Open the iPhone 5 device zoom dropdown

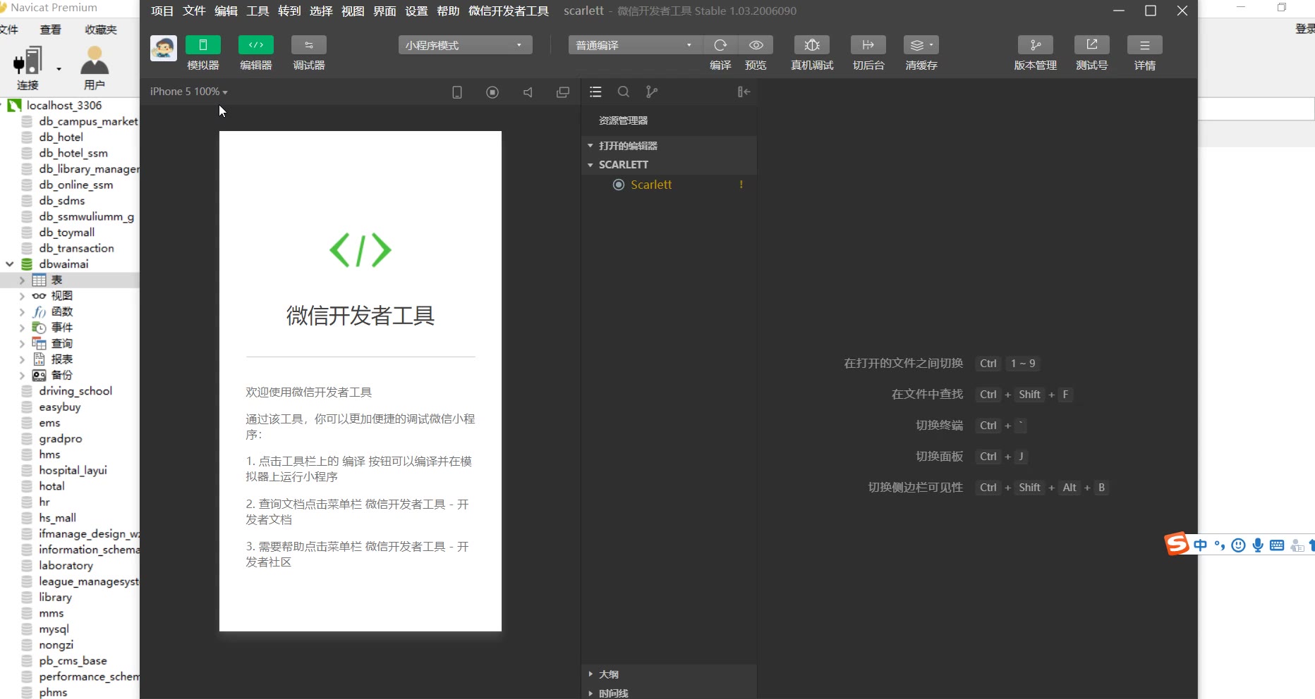[188, 92]
